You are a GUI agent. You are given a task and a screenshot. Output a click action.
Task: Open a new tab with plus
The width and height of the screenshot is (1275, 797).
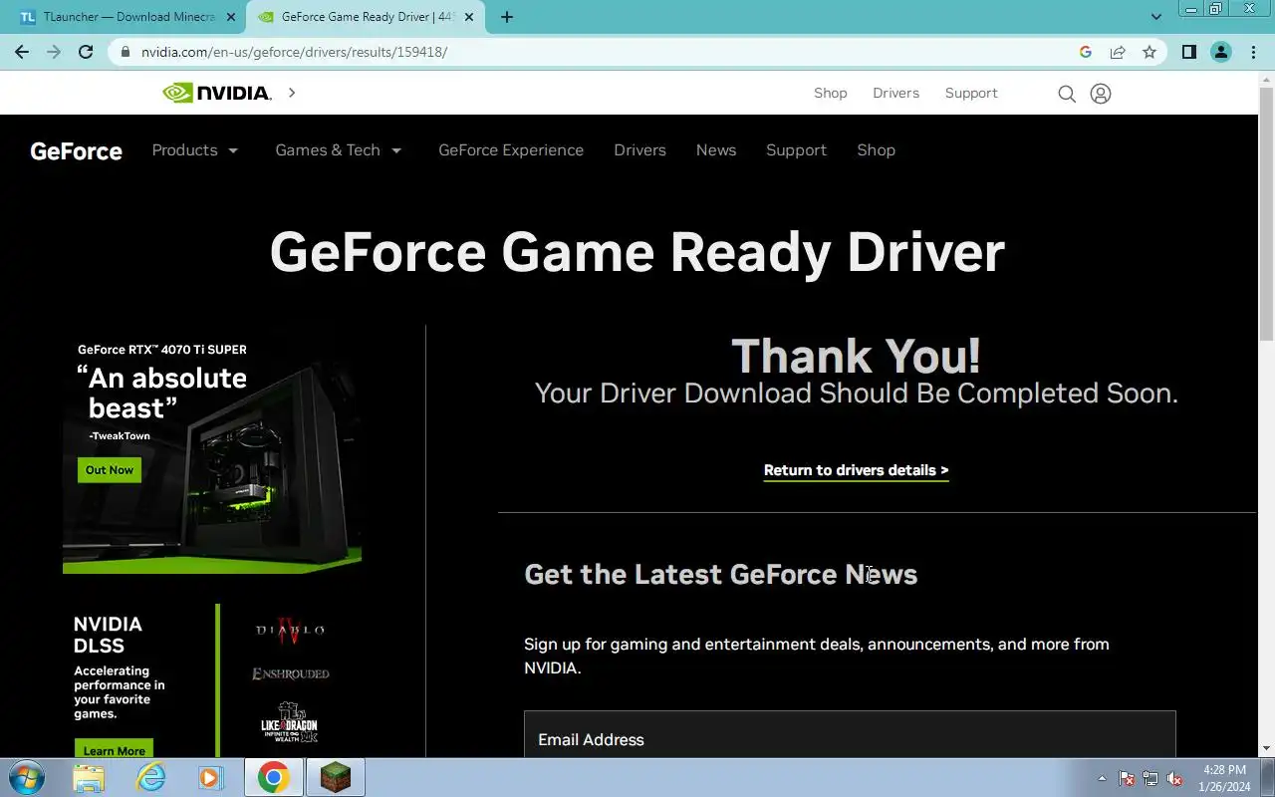coord(507,17)
